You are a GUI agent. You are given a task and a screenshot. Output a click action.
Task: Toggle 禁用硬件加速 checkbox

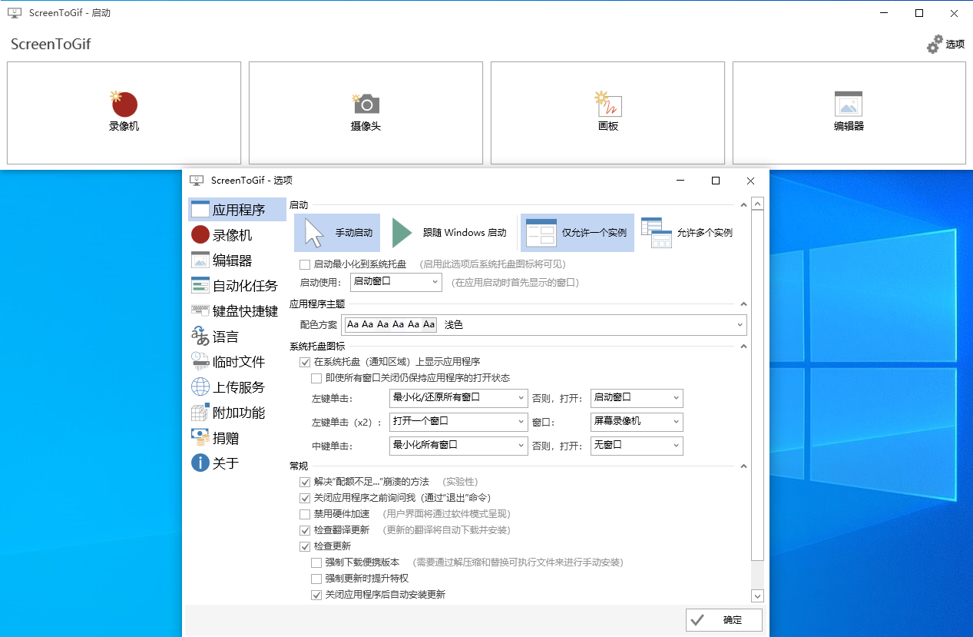305,514
